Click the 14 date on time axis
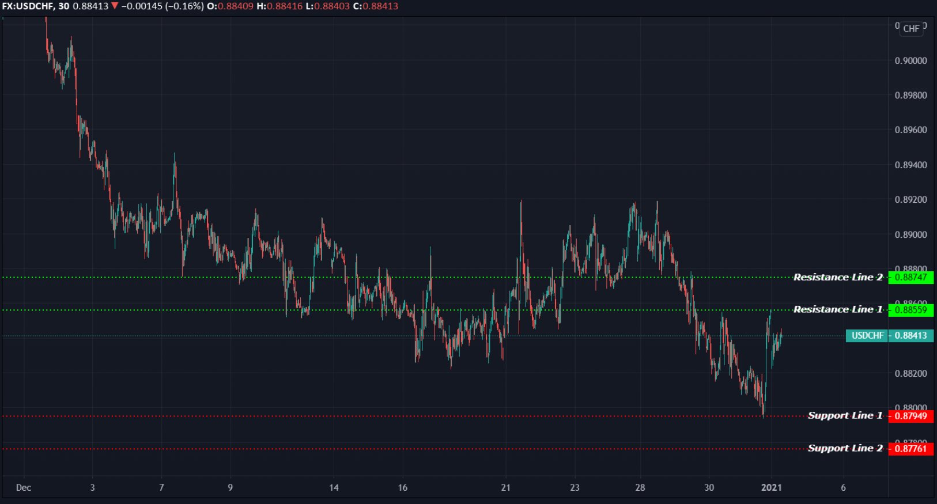This screenshot has width=937, height=504. click(334, 487)
